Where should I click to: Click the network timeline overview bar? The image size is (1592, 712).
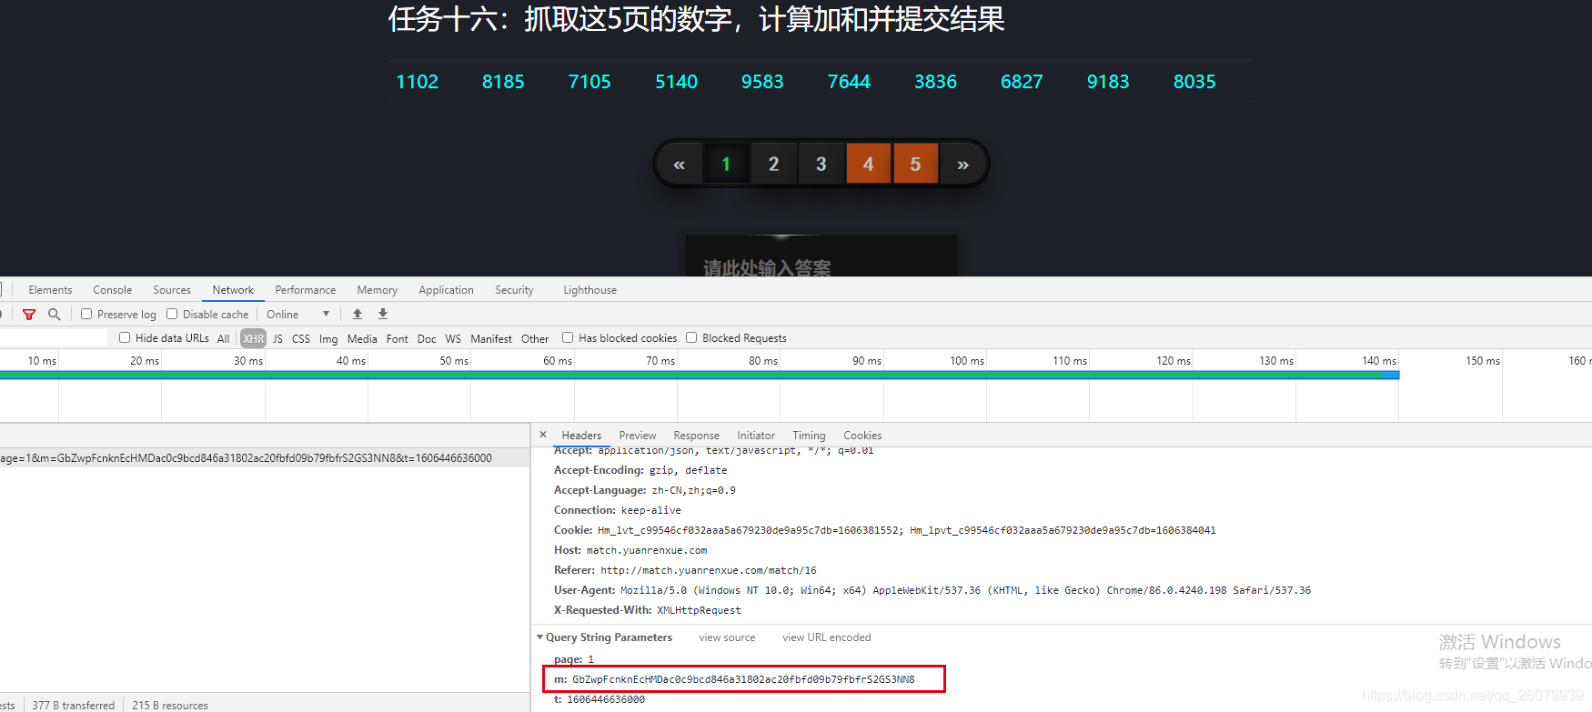(x=699, y=375)
